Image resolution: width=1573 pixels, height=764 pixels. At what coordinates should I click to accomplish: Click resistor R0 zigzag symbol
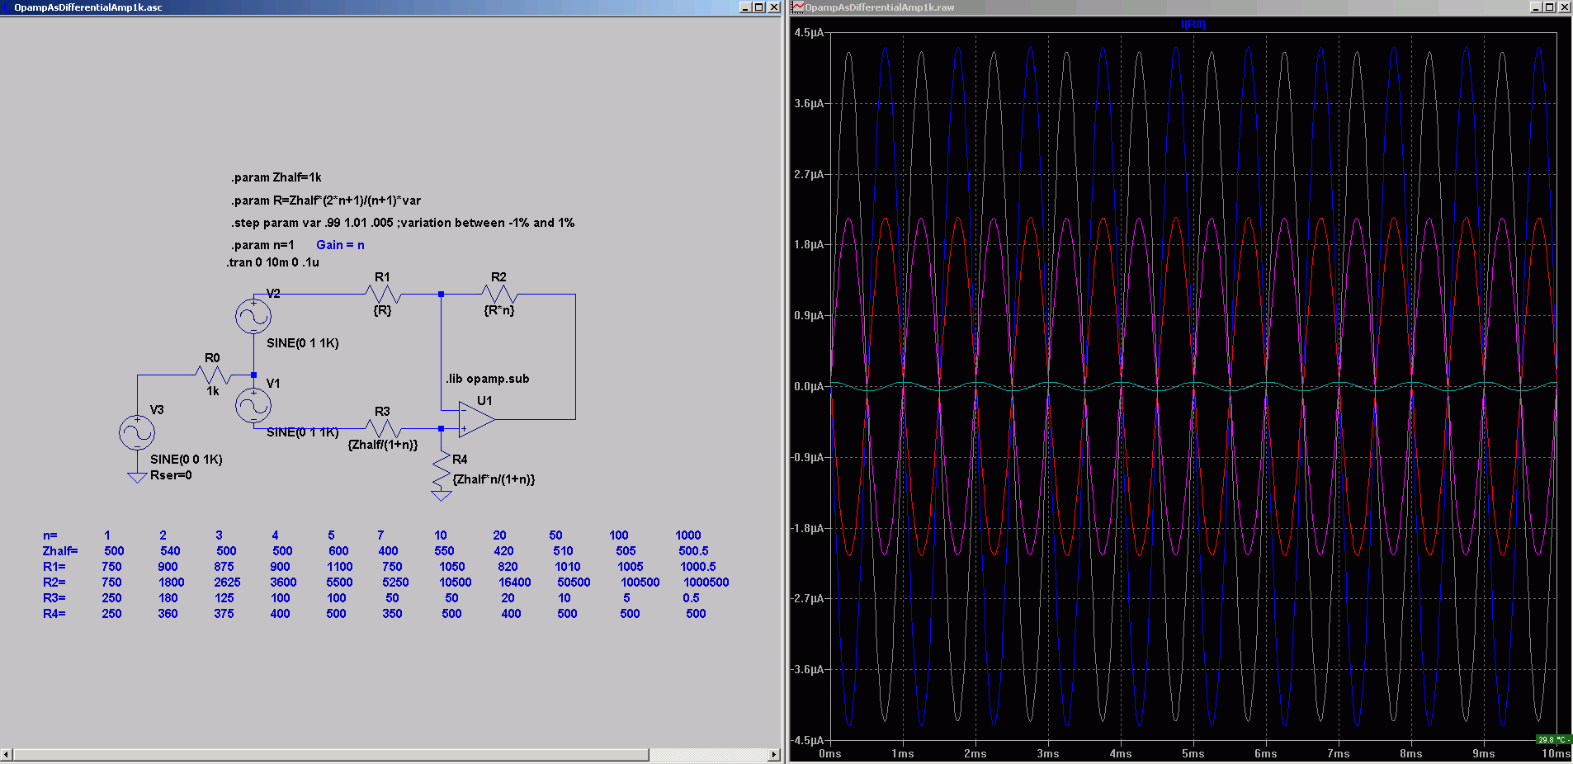(x=213, y=375)
